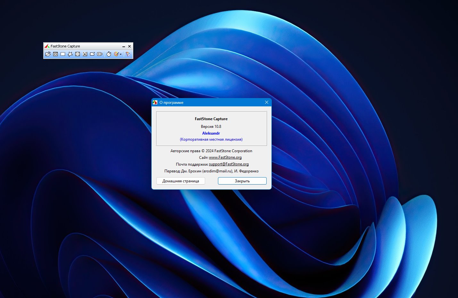Close the FastStone Capture toolbar
The image size is (458, 298).
click(129, 46)
